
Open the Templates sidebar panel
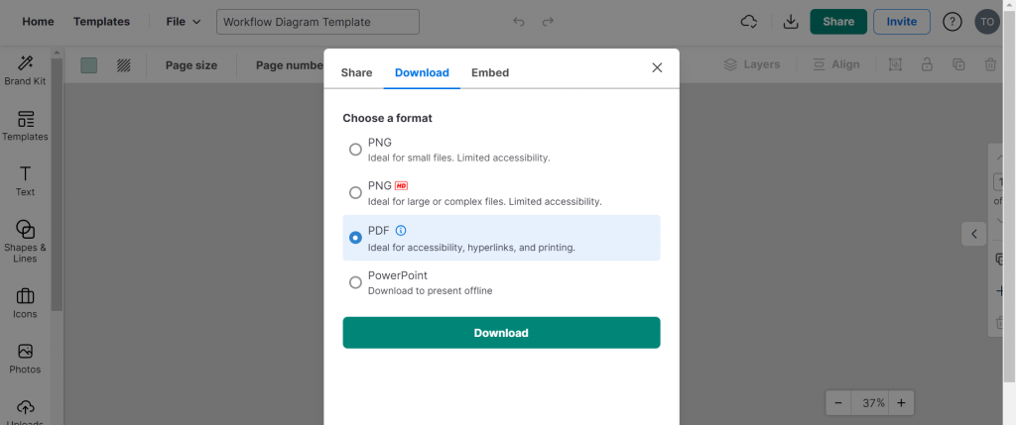pos(25,126)
